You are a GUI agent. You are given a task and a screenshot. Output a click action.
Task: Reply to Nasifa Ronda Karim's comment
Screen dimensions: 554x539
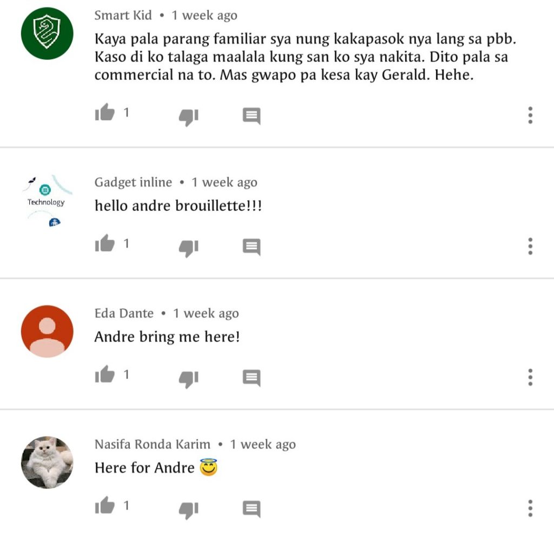pyautogui.click(x=252, y=509)
